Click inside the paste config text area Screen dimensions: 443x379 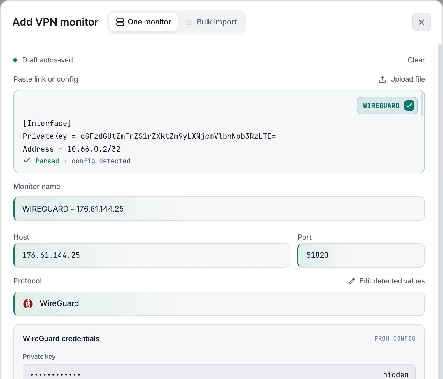pyautogui.click(x=219, y=131)
